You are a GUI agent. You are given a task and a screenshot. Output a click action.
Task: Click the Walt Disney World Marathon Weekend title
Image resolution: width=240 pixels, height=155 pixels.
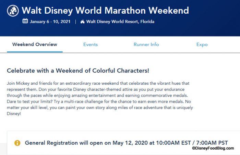click(105, 10)
